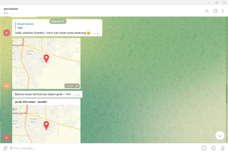The image size is (228, 153).
Task: Click the orange AG user avatar
Action: click(7, 86)
